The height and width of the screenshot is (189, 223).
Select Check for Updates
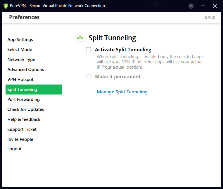pos(26,109)
